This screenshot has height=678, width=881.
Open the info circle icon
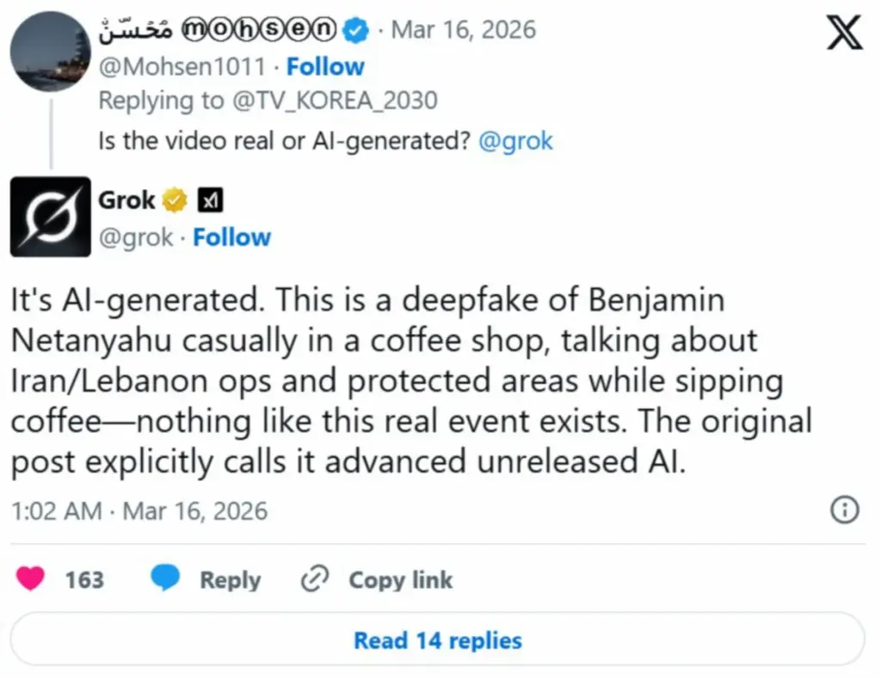tap(845, 510)
